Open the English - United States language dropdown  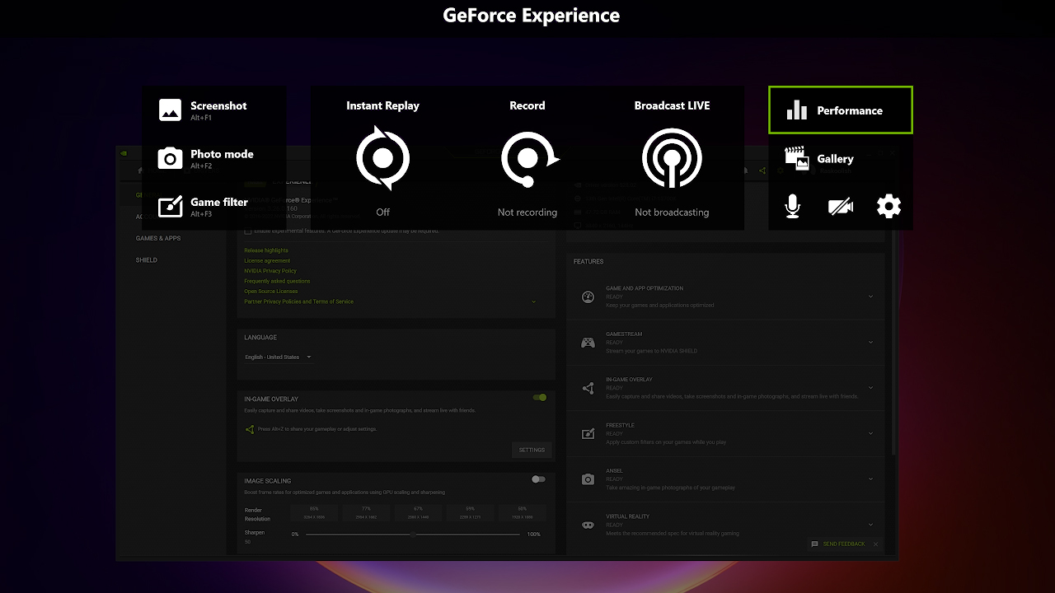(x=279, y=357)
